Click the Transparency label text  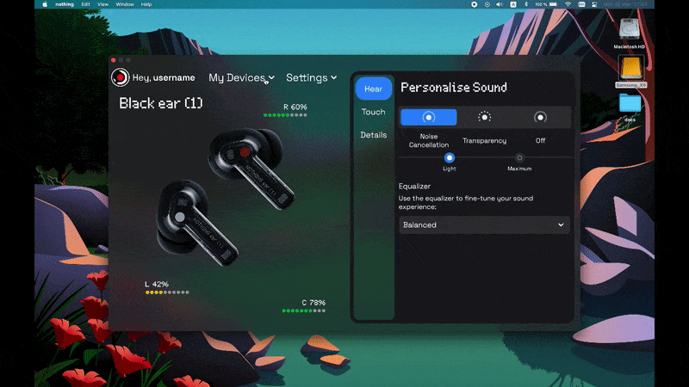[484, 140]
